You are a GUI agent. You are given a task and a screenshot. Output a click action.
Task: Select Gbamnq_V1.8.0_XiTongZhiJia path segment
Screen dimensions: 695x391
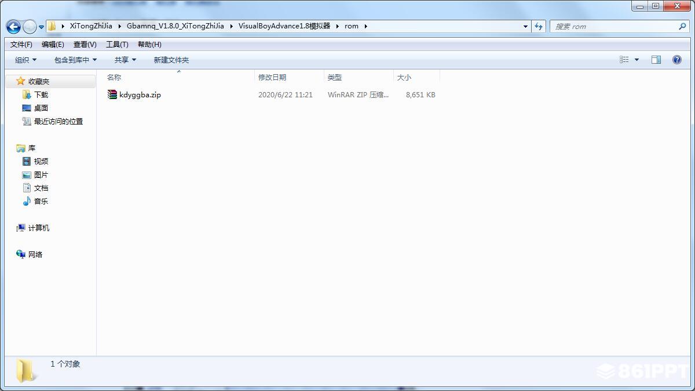tap(175, 26)
